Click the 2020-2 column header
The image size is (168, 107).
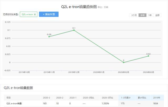click(60, 98)
